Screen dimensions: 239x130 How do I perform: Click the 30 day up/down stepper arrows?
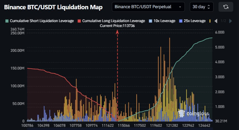[x=209, y=7]
